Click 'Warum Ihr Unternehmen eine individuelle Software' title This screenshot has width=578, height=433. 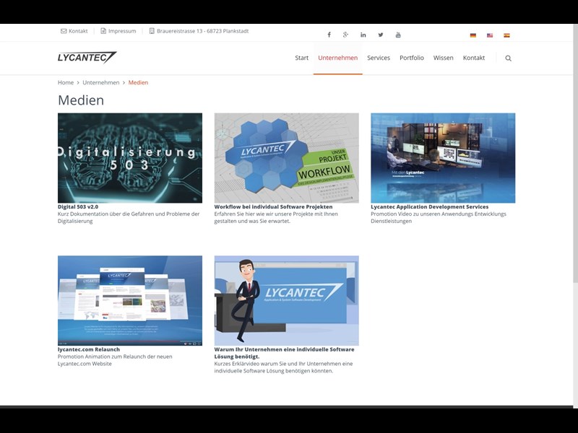tap(284, 353)
